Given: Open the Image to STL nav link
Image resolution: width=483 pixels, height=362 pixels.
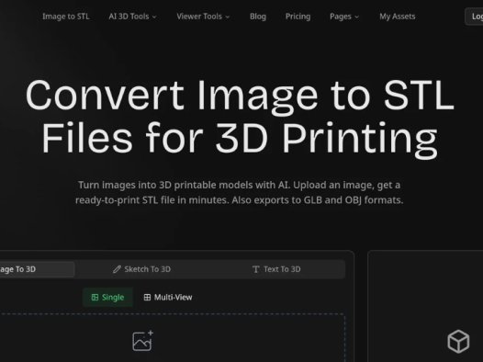Looking at the screenshot, I should (66, 17).
